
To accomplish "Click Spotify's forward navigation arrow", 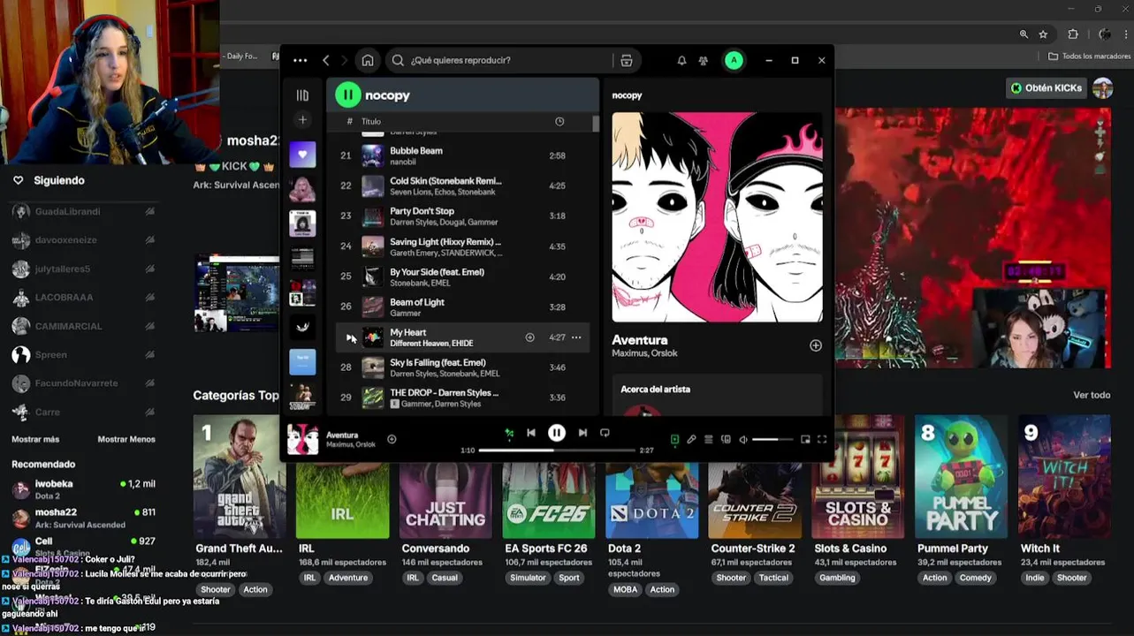I will 344,61.
